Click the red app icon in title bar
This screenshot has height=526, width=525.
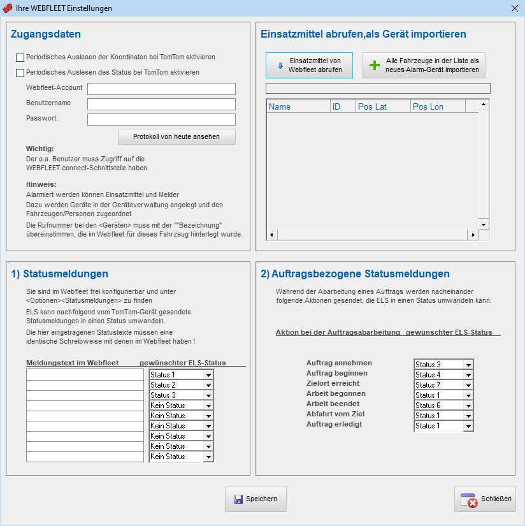click(x=8, y=8)
